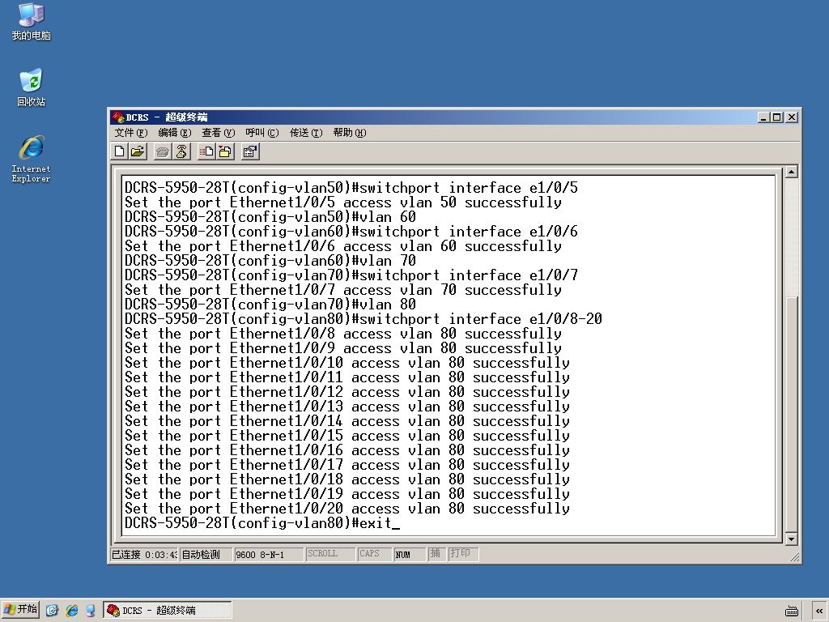Image resolution: width=829 pixels, height=622 pixels.
Task: Click the first quick launch icon beside 开始
Action: coord(52,611)
